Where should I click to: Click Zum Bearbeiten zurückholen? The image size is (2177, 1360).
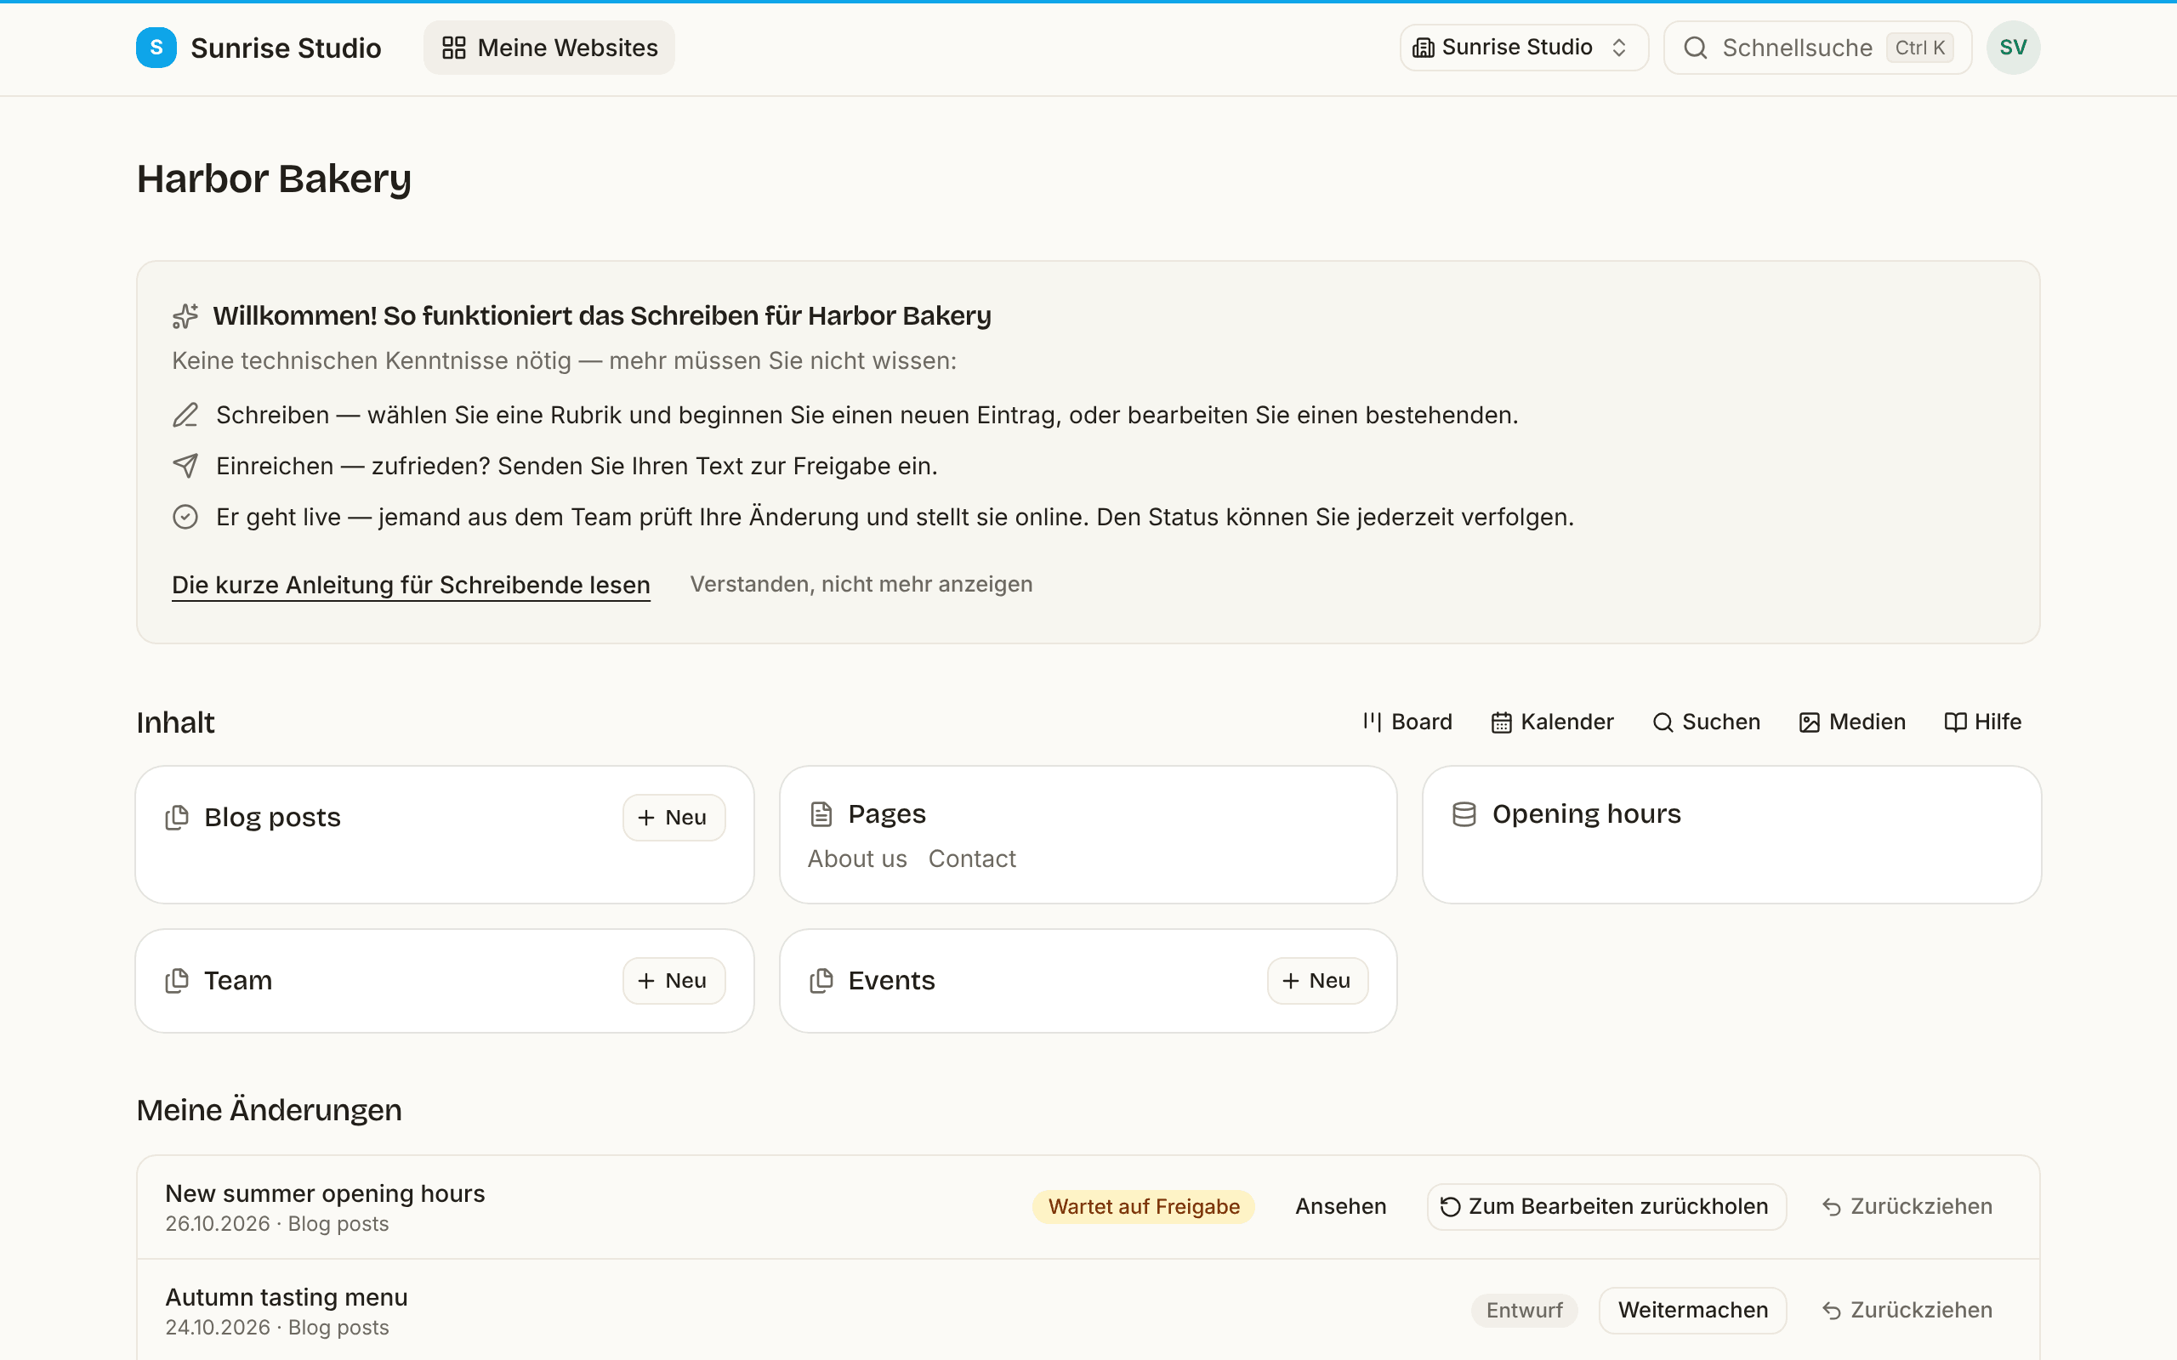(x=1606, y=1207)
